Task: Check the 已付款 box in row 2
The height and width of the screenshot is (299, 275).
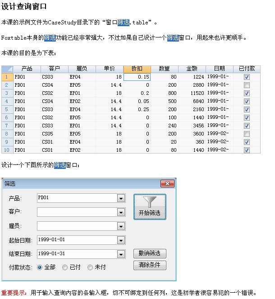Action: (x=247, y=85)
